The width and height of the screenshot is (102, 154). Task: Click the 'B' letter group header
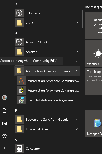(x=16, y=110)
